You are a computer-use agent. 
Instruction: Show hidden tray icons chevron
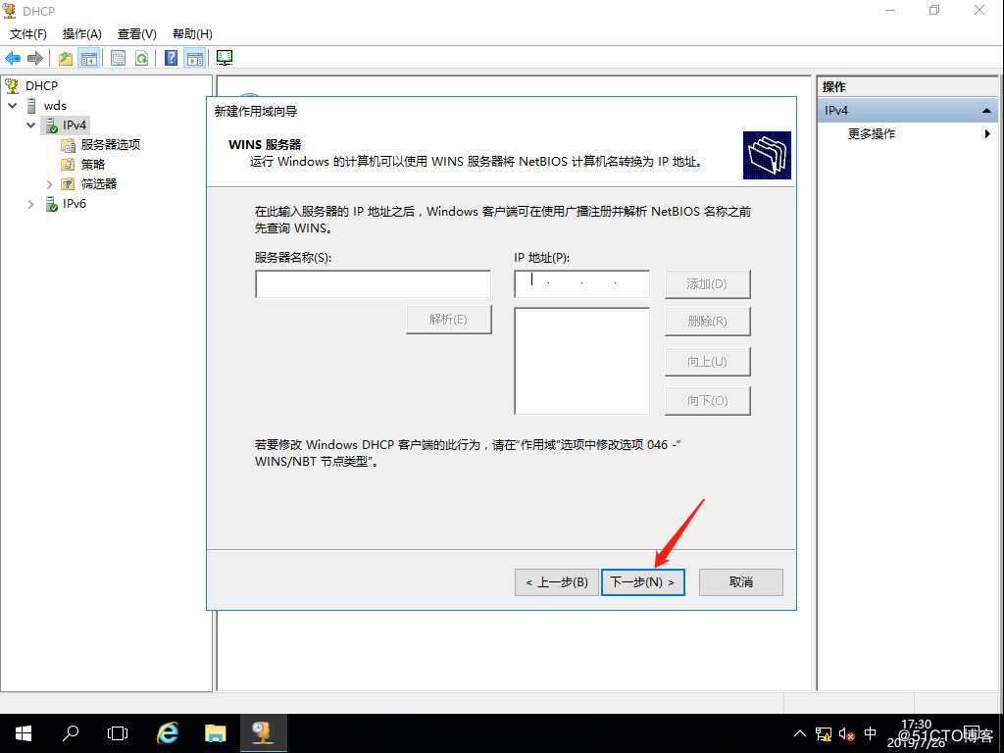point(800,733)
